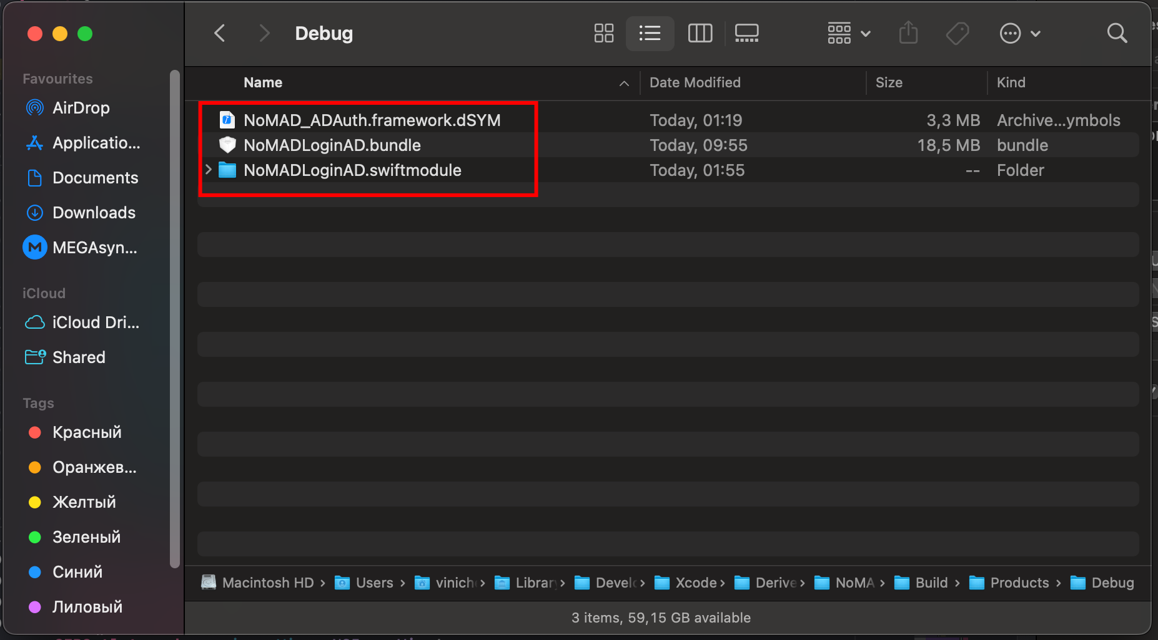Viewport: 1158px width, 640px height.
Task: Switch to gallery view
Action: tap(746, 33)
